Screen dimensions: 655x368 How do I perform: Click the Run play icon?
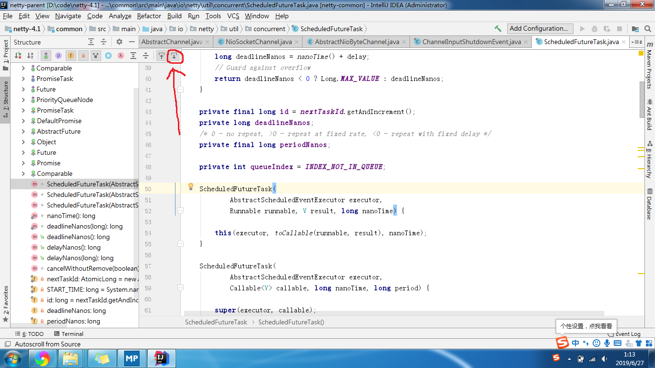583,29
